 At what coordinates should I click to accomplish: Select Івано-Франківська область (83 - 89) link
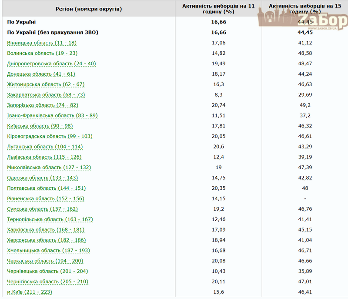pos(52,115)
